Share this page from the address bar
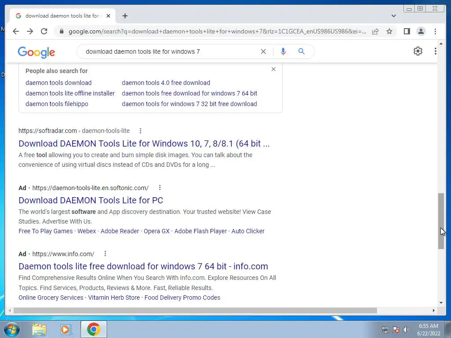The height and width of the screenshot is (338, 451). [375, 31]
